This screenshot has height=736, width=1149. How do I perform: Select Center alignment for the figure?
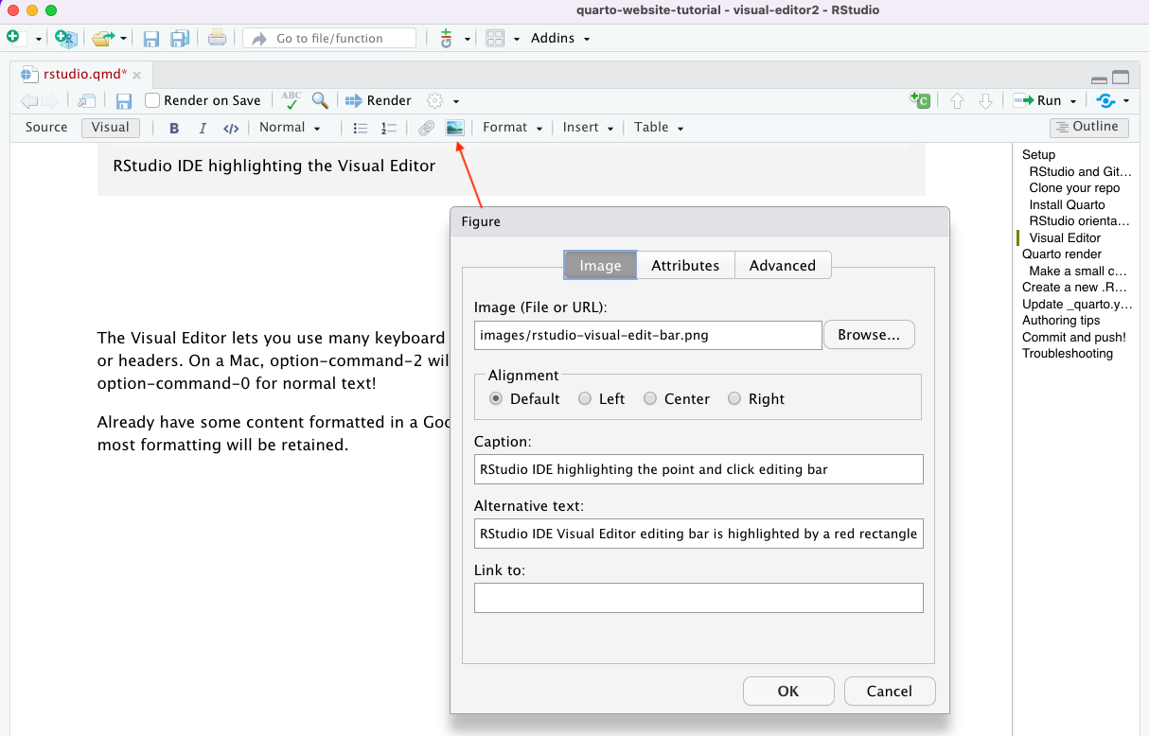tap(650, 398)
